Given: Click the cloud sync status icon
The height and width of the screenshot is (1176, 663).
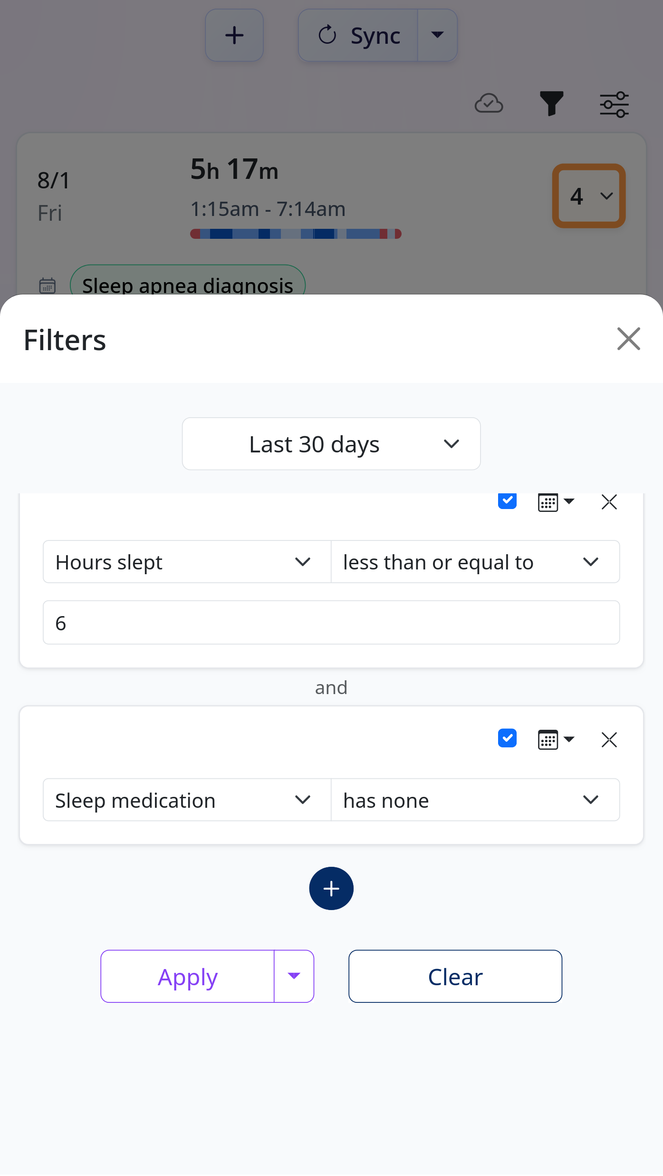Looking at the screenshot, I should point(489,104).
